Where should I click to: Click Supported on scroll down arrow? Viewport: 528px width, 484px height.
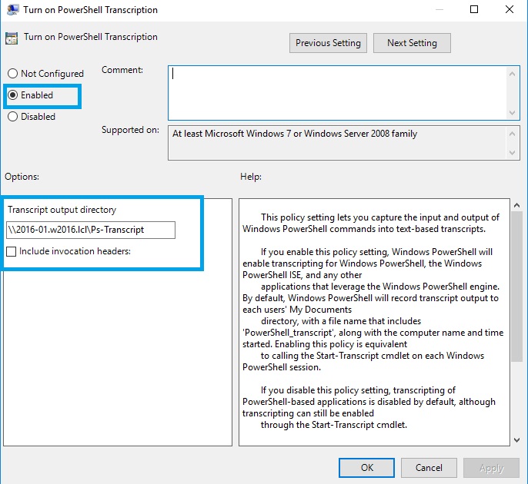512,153
